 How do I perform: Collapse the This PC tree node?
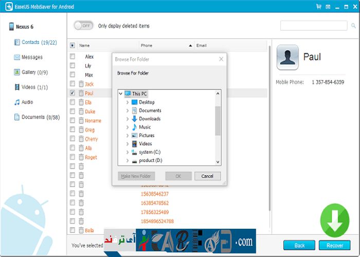click(121, 94)
